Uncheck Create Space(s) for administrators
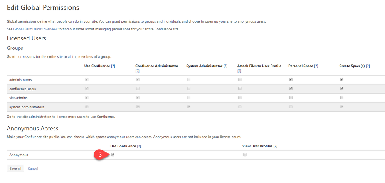Screen dimensions: 385x183 tap(342, 80)
